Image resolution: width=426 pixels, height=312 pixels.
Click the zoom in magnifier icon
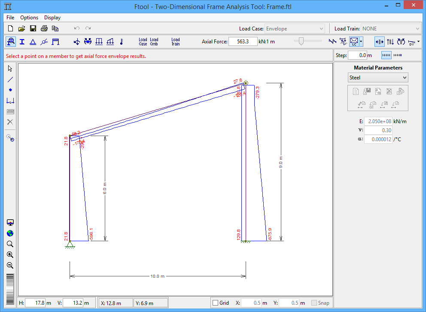[x=10, y=254]
